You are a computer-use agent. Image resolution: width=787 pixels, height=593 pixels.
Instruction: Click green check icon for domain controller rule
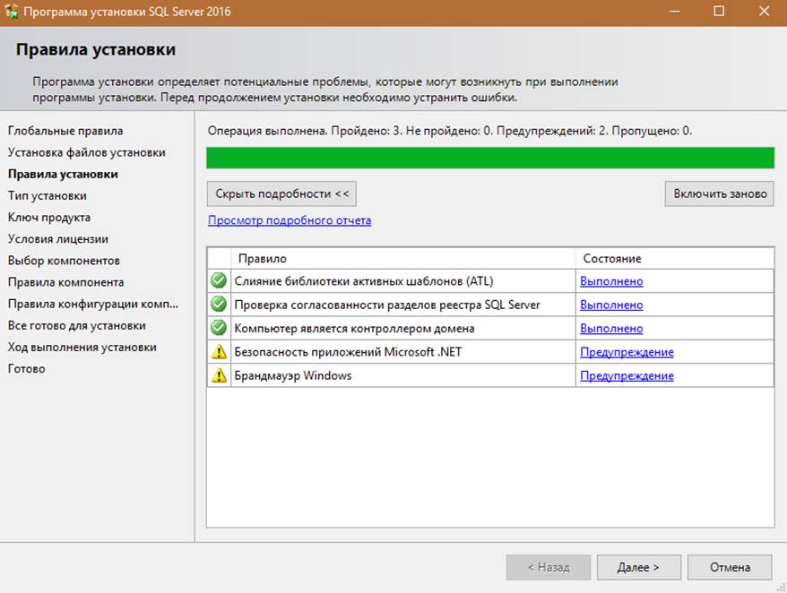219,328
